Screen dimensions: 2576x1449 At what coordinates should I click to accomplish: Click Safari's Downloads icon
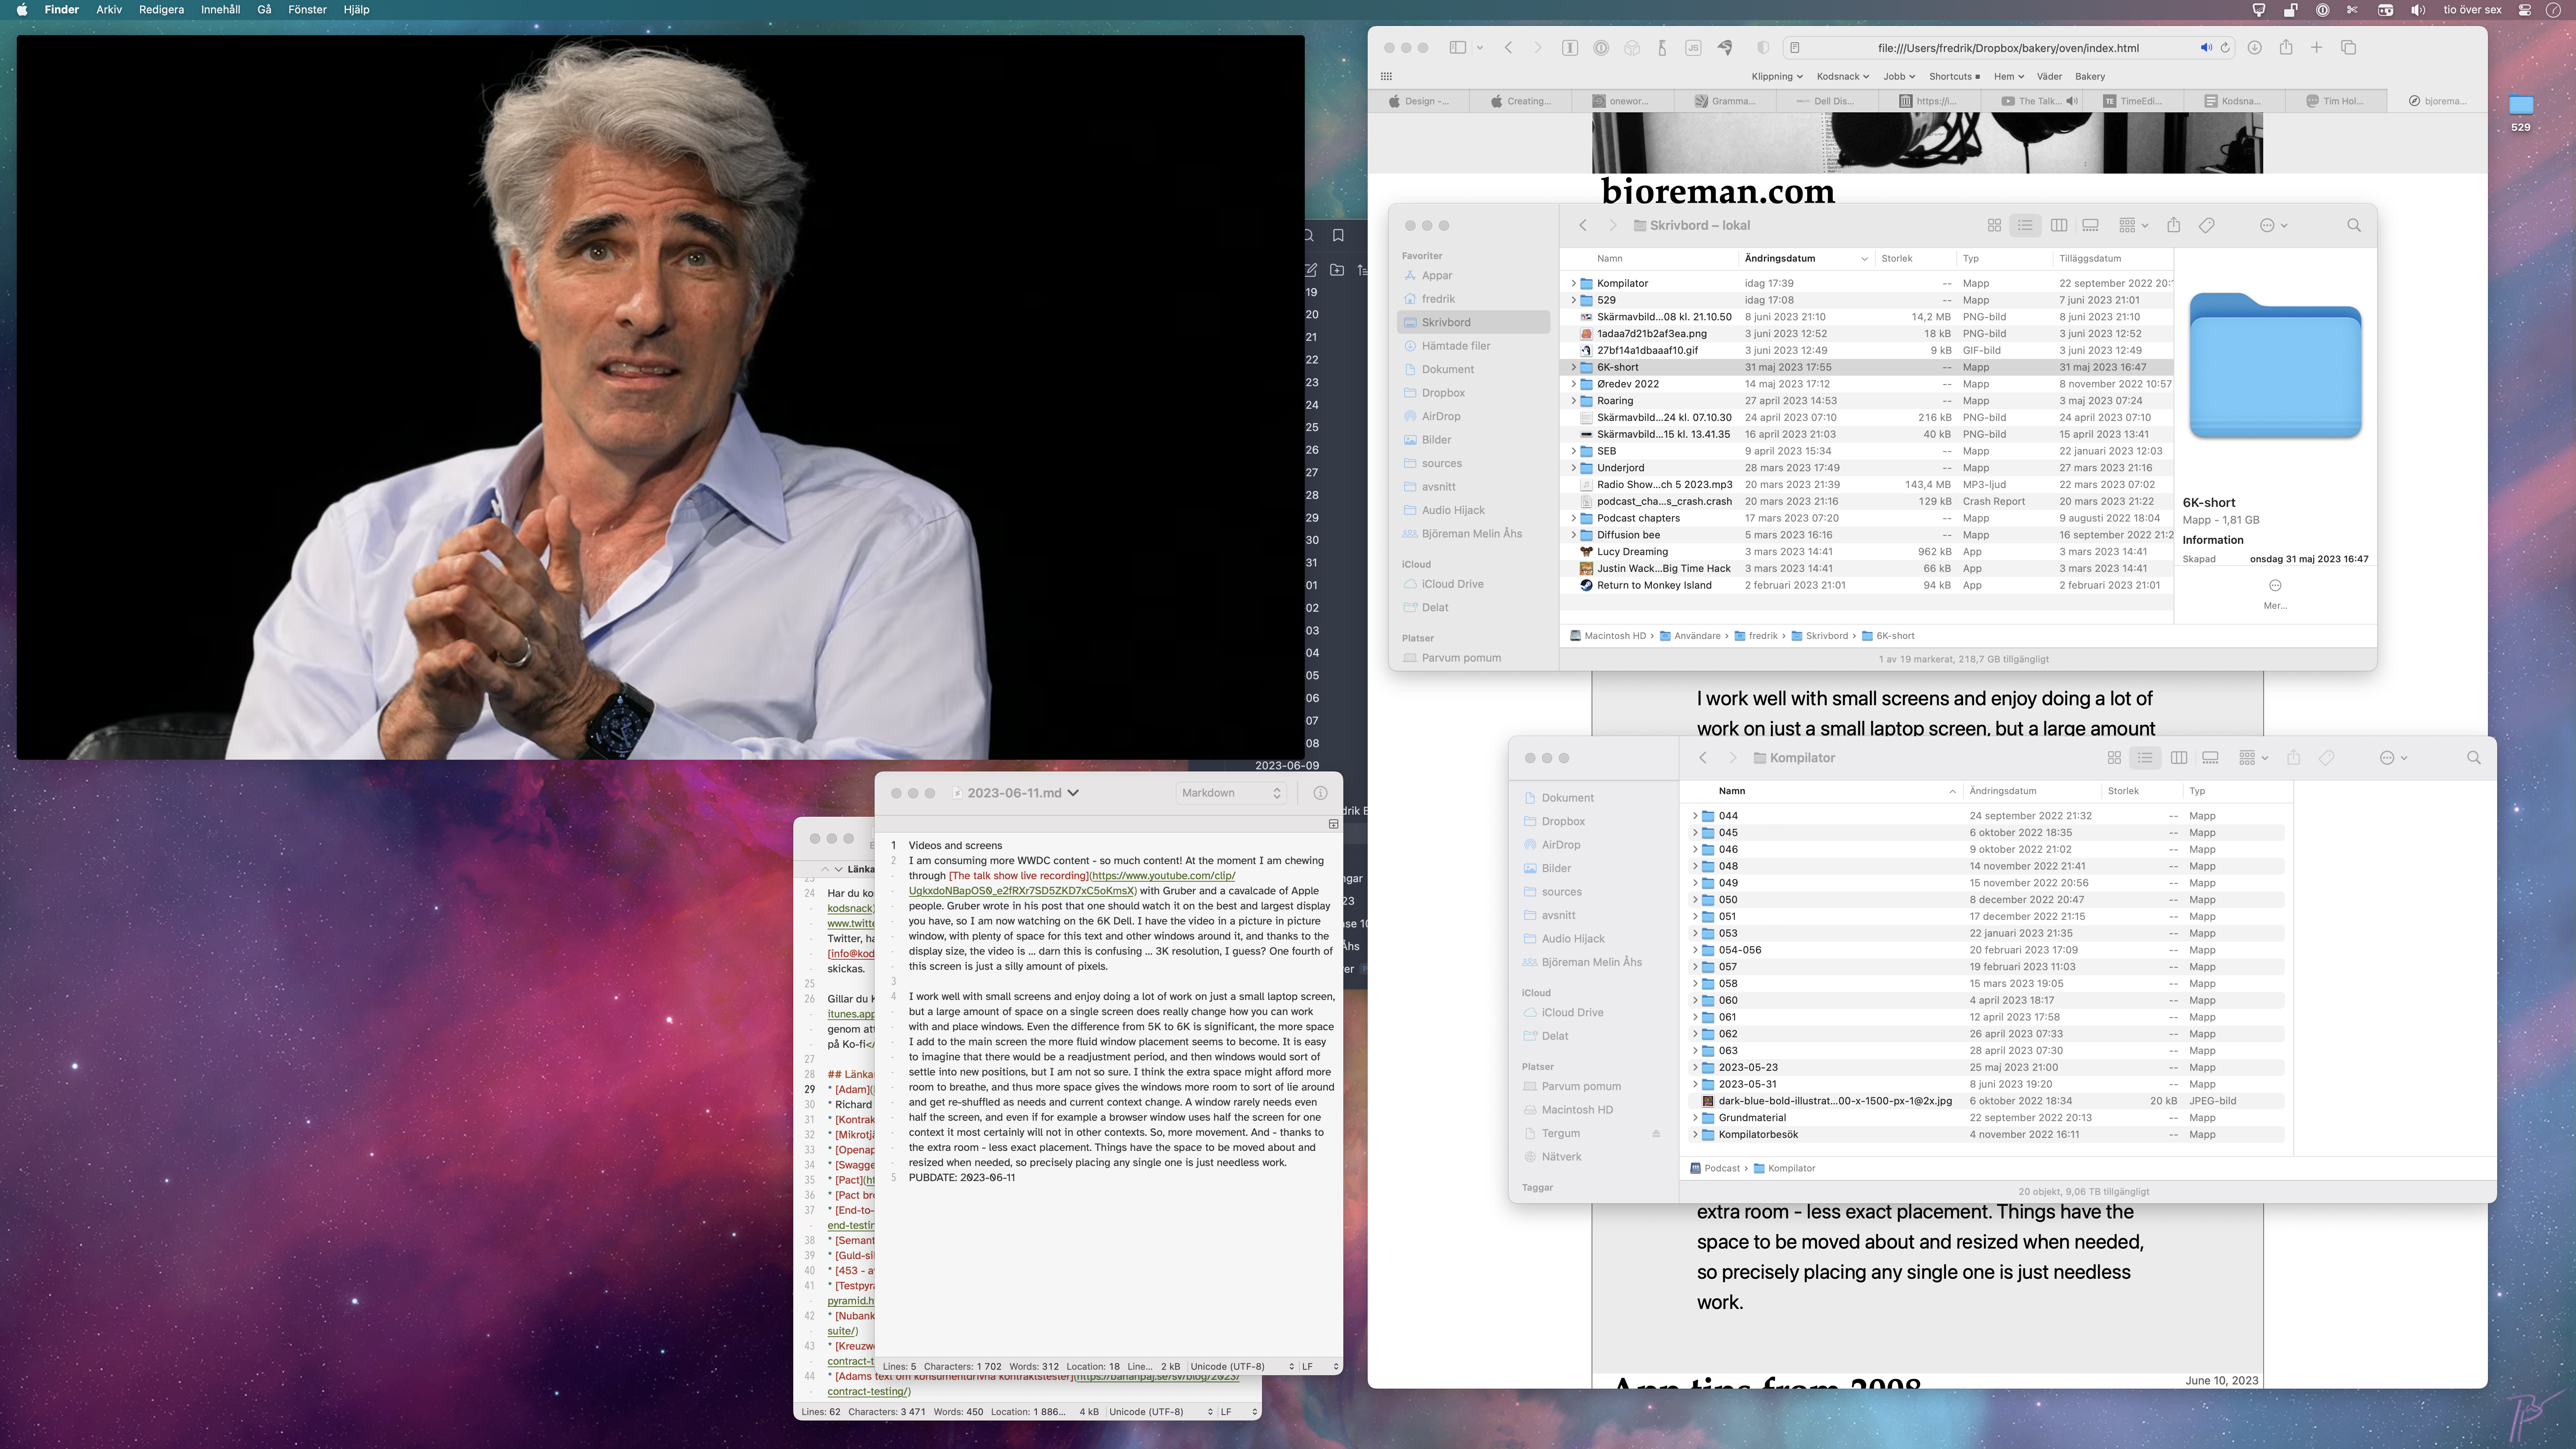tap(2254, 48)
